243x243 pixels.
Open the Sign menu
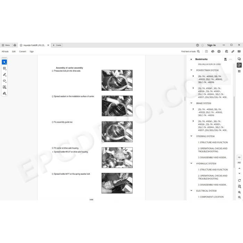coord(32,51)
